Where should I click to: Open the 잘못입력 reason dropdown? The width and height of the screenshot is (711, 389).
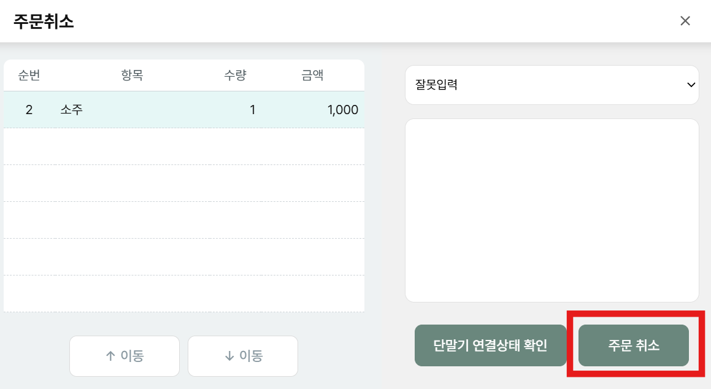(552, 85)
